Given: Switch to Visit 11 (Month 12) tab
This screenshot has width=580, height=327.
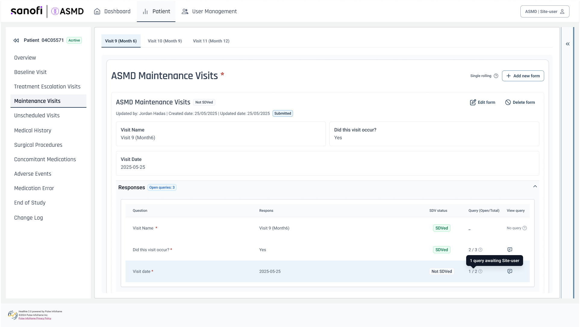Looking at the screenshot, I should coord(211,41).
